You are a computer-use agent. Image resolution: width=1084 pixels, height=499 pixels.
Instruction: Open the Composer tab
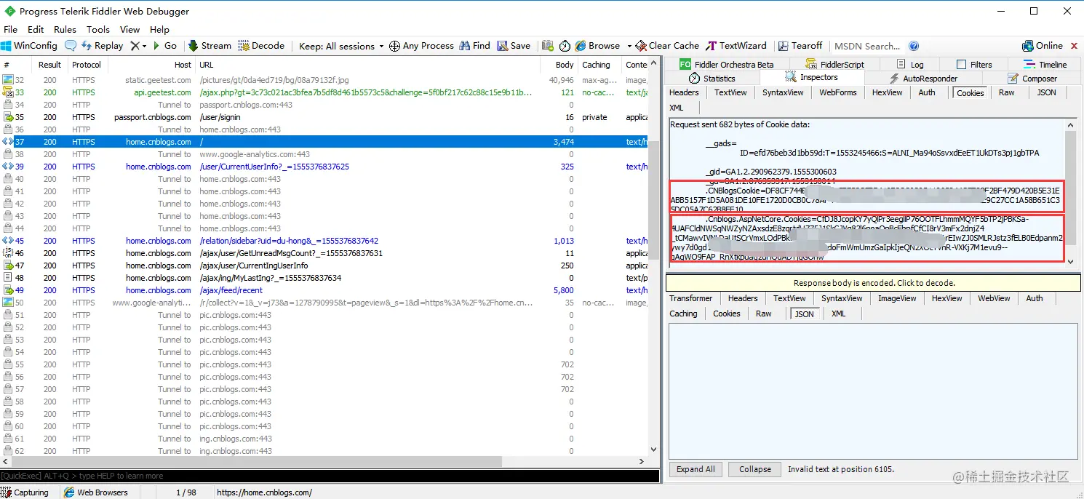(1032, 78)
